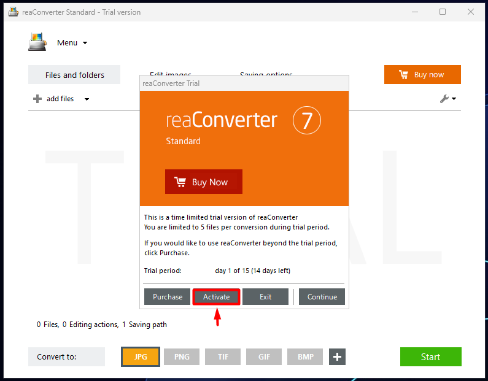Switch to Files and folders tab
The width and height of the screenshot is (488, 381).
(74, 75)
